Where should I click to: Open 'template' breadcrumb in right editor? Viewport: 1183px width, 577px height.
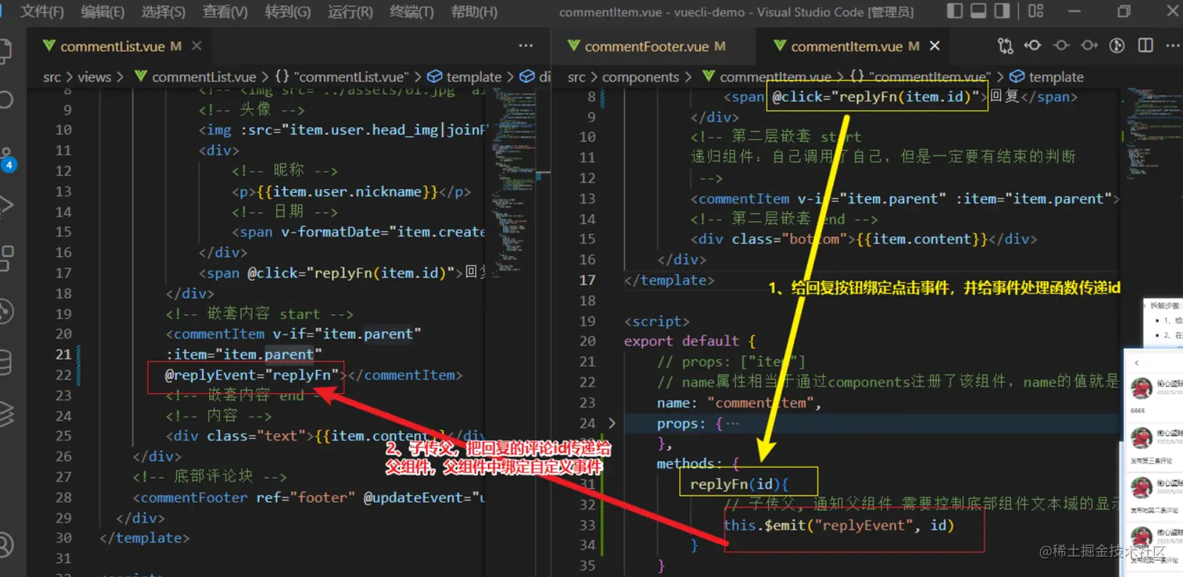point(1047,77)
